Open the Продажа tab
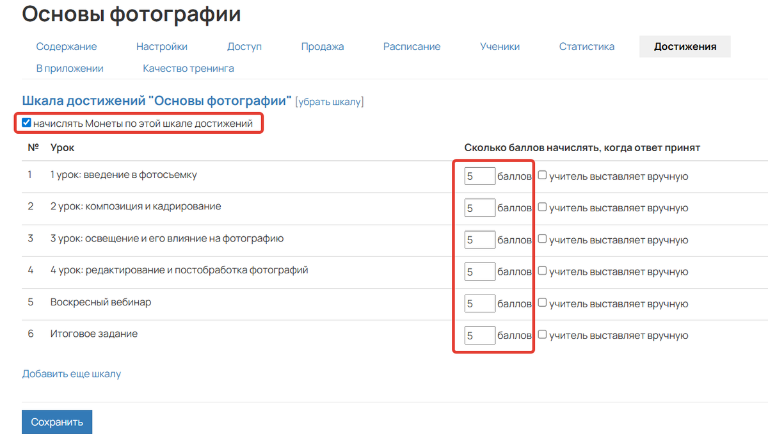Viewport: 768px width, 445px height. (322, 46)
